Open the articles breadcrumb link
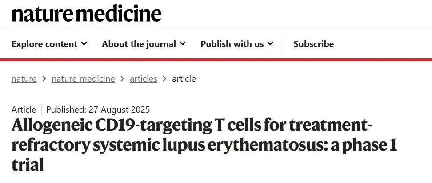 144,79
